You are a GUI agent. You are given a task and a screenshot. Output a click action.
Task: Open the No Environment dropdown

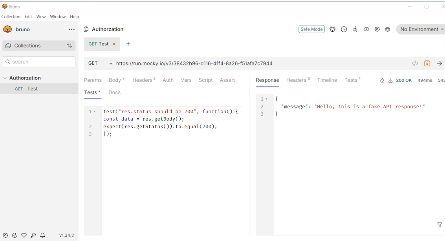point(421,29)
